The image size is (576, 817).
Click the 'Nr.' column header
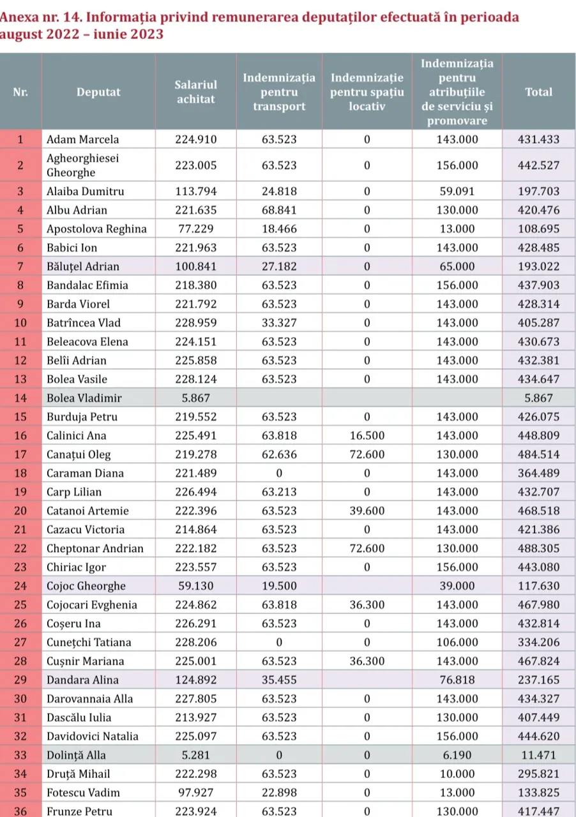pos(21,92)
